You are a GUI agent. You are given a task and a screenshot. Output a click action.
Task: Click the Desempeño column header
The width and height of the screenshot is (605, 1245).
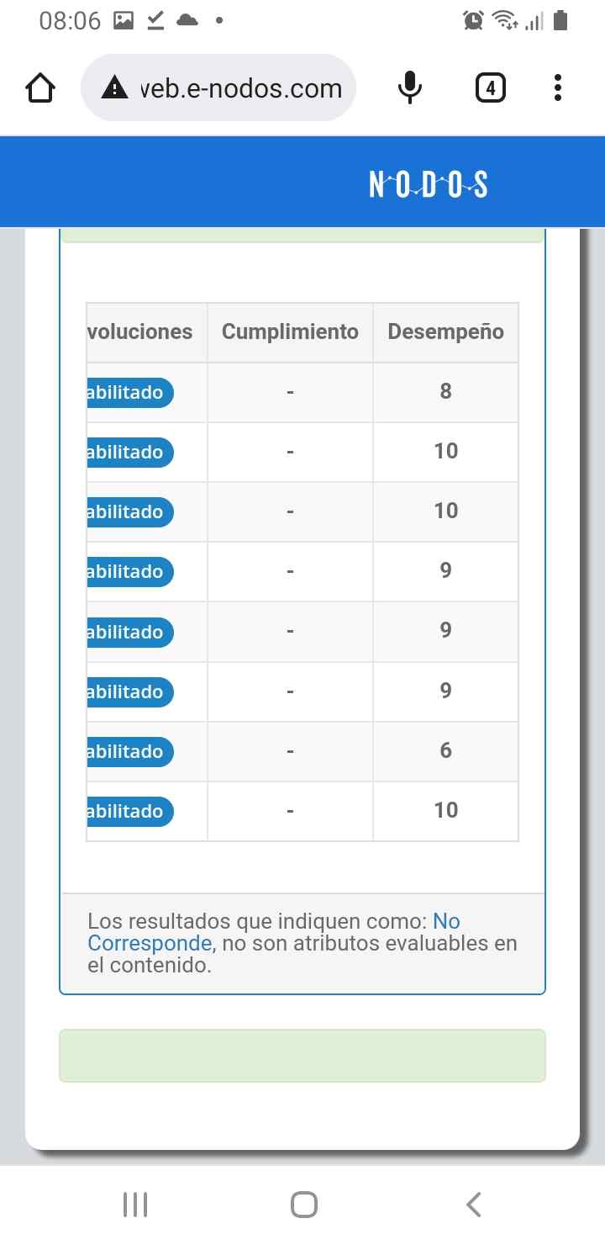pos(445,332)
